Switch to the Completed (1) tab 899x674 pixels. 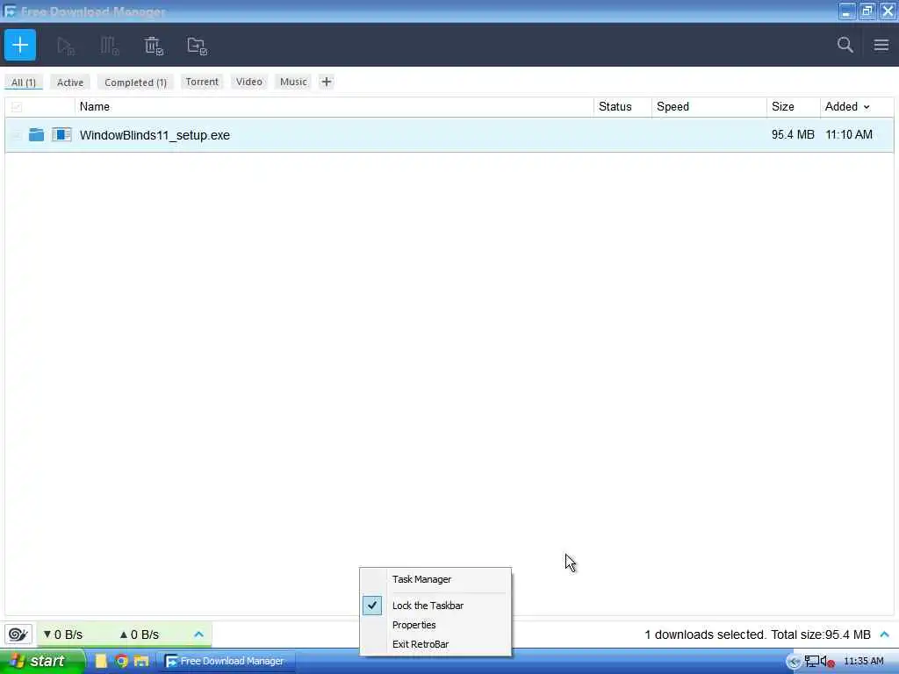click(x=135, y=82)
